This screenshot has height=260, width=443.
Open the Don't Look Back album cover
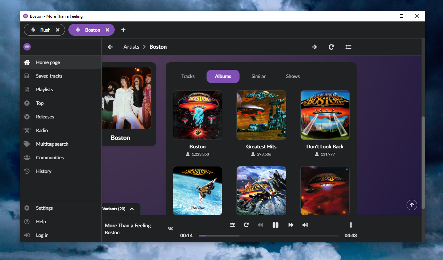[325, 115]
